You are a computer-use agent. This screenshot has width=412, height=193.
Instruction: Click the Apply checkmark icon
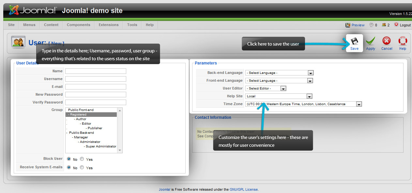[370, 41]
